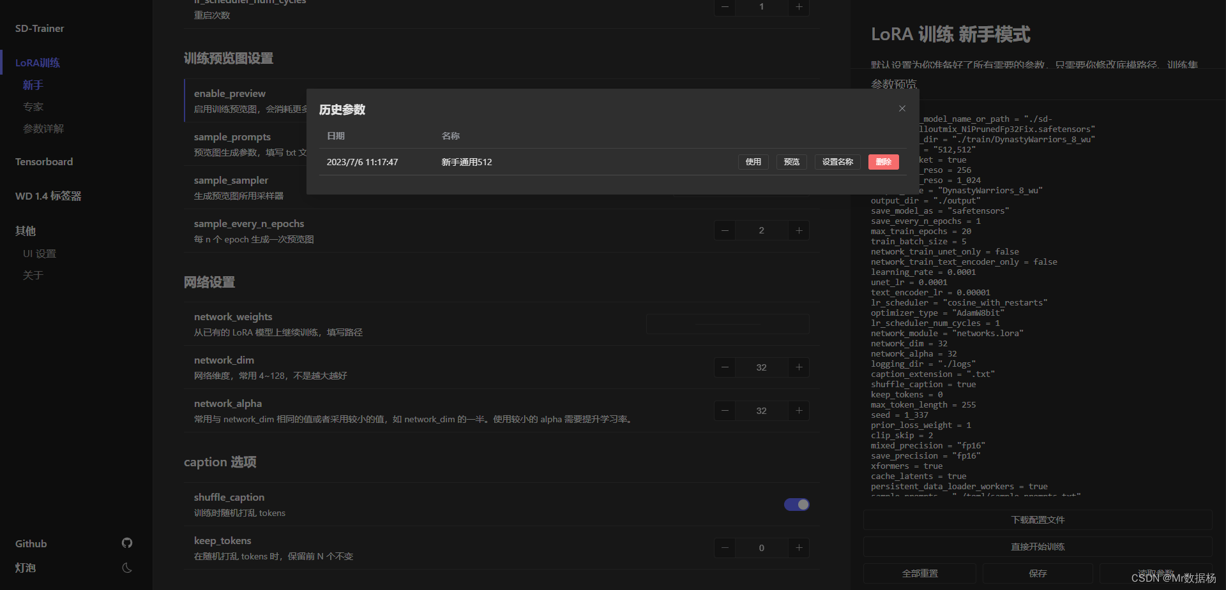This screenshot has height=590, width=1226.
Task: Click the sample_sampler setting label
Action: [231, 180]
